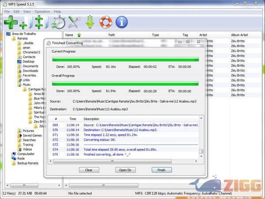Select the Saved Games folder
Screen dimensions: 265x199
pyautogui.click(x=30, y=135)
